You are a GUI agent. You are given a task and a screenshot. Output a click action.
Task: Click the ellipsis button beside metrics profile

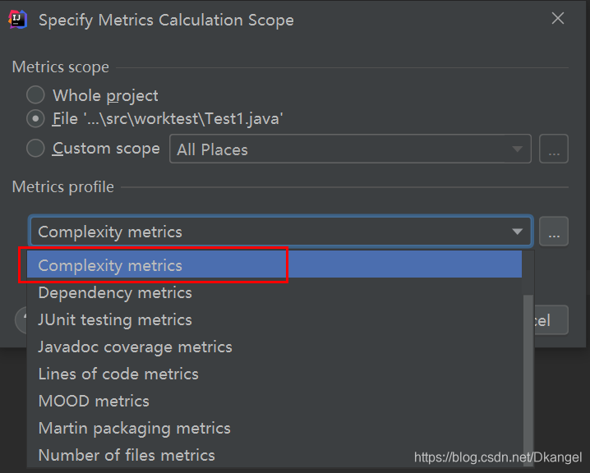click(x=554, y=232)
